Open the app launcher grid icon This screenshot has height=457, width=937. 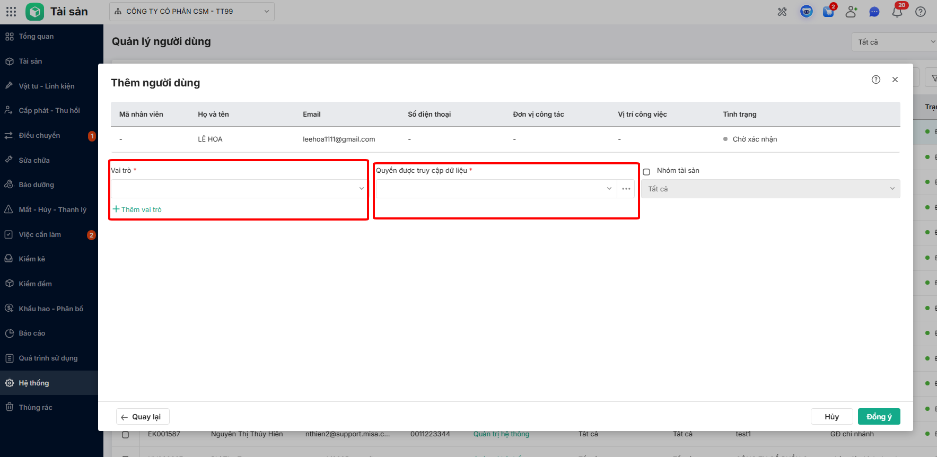(x=11, y=11)
